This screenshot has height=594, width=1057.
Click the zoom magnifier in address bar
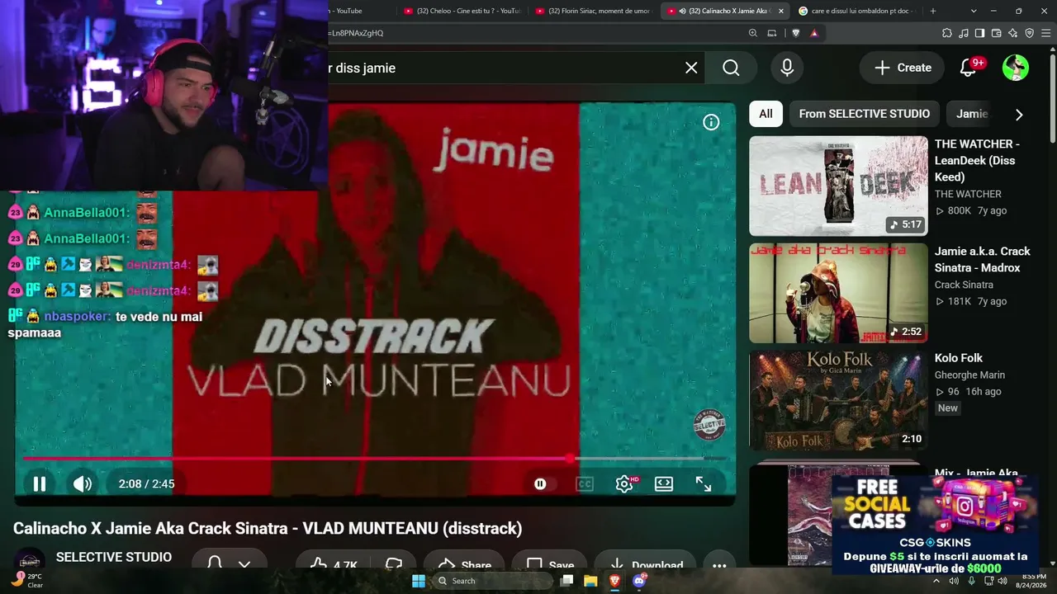[753, 33]
